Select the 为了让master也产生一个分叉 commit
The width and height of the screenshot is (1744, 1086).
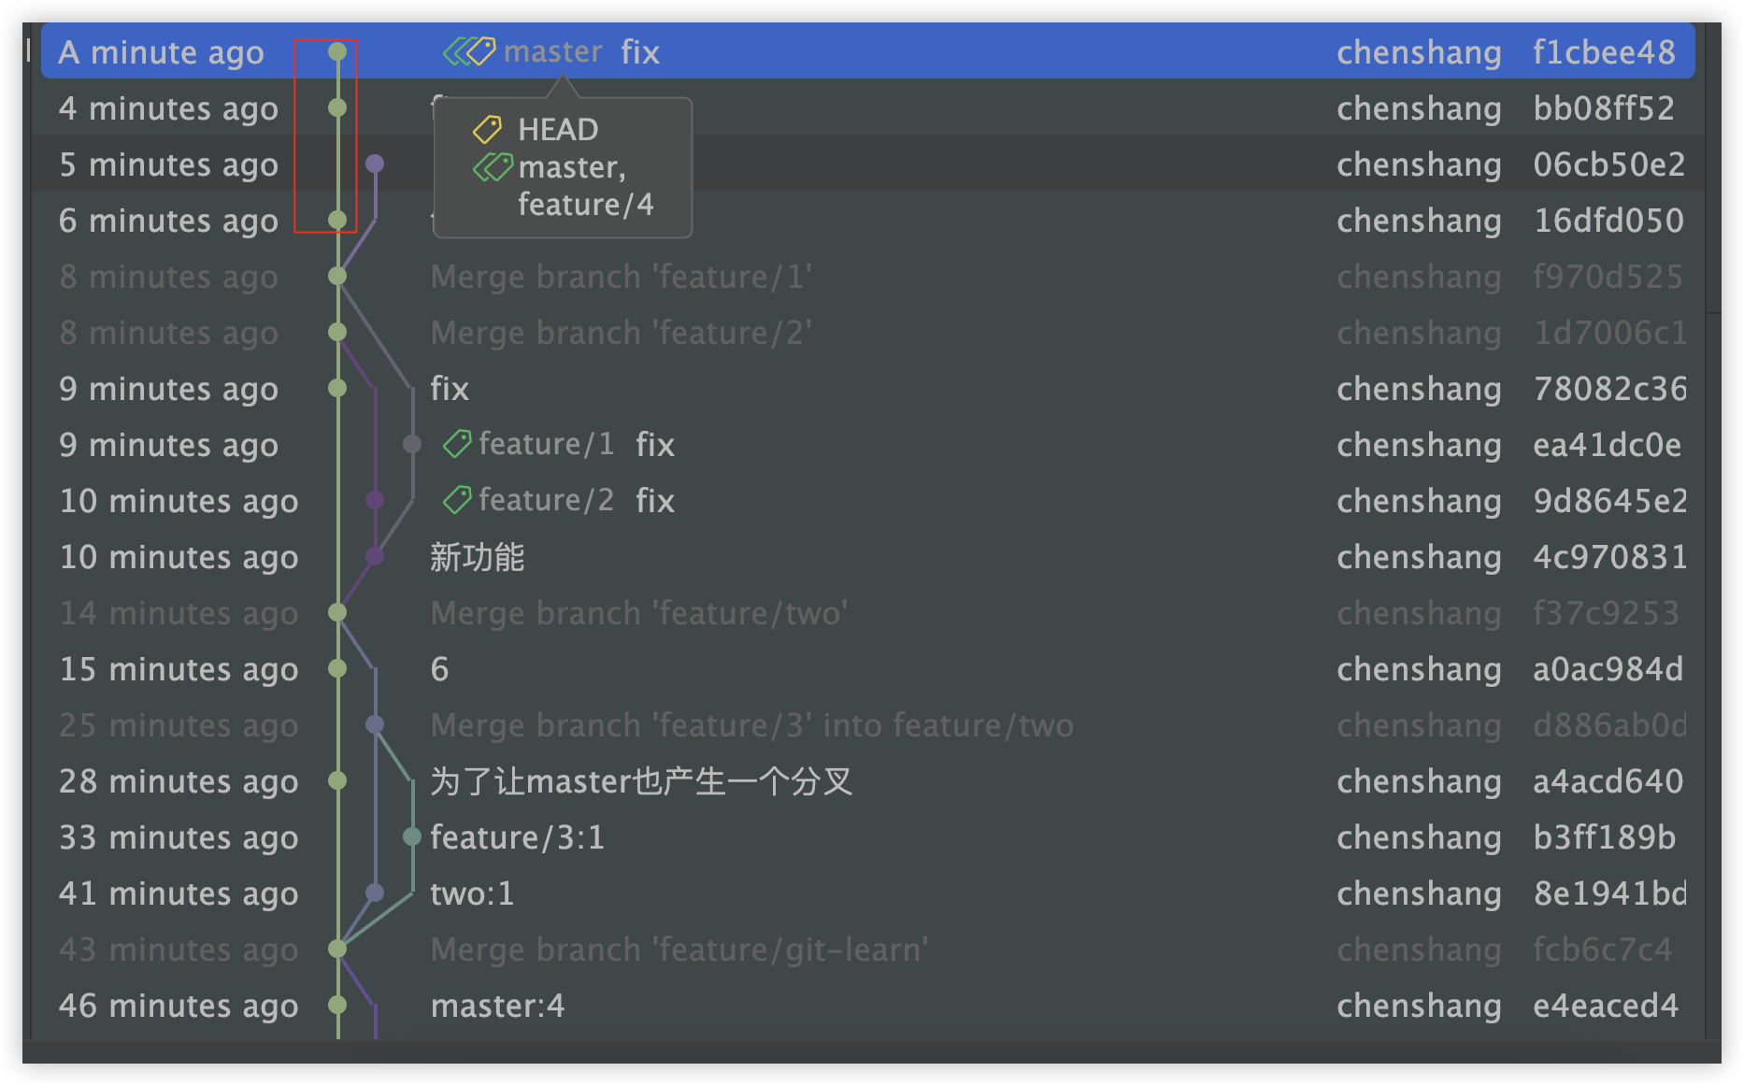point(641,781)
